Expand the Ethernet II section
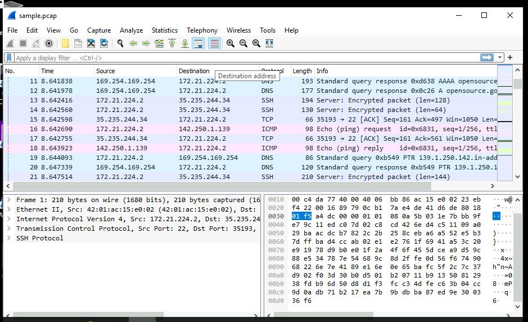This screenshot has width=528, height=322. (9, 209)
